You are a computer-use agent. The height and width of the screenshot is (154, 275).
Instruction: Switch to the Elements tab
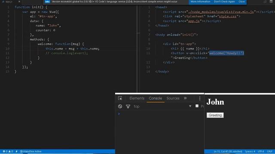coord(137,98)
